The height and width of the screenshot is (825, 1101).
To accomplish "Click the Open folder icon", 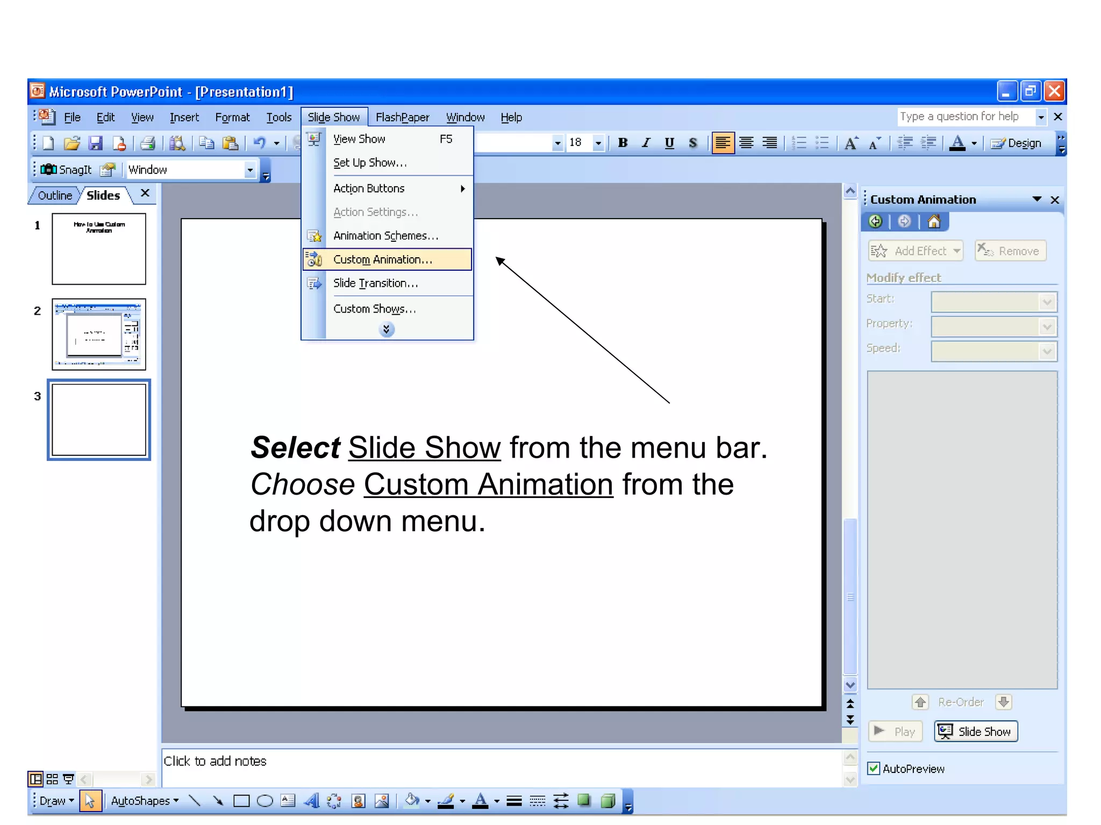I will [72, 143].
